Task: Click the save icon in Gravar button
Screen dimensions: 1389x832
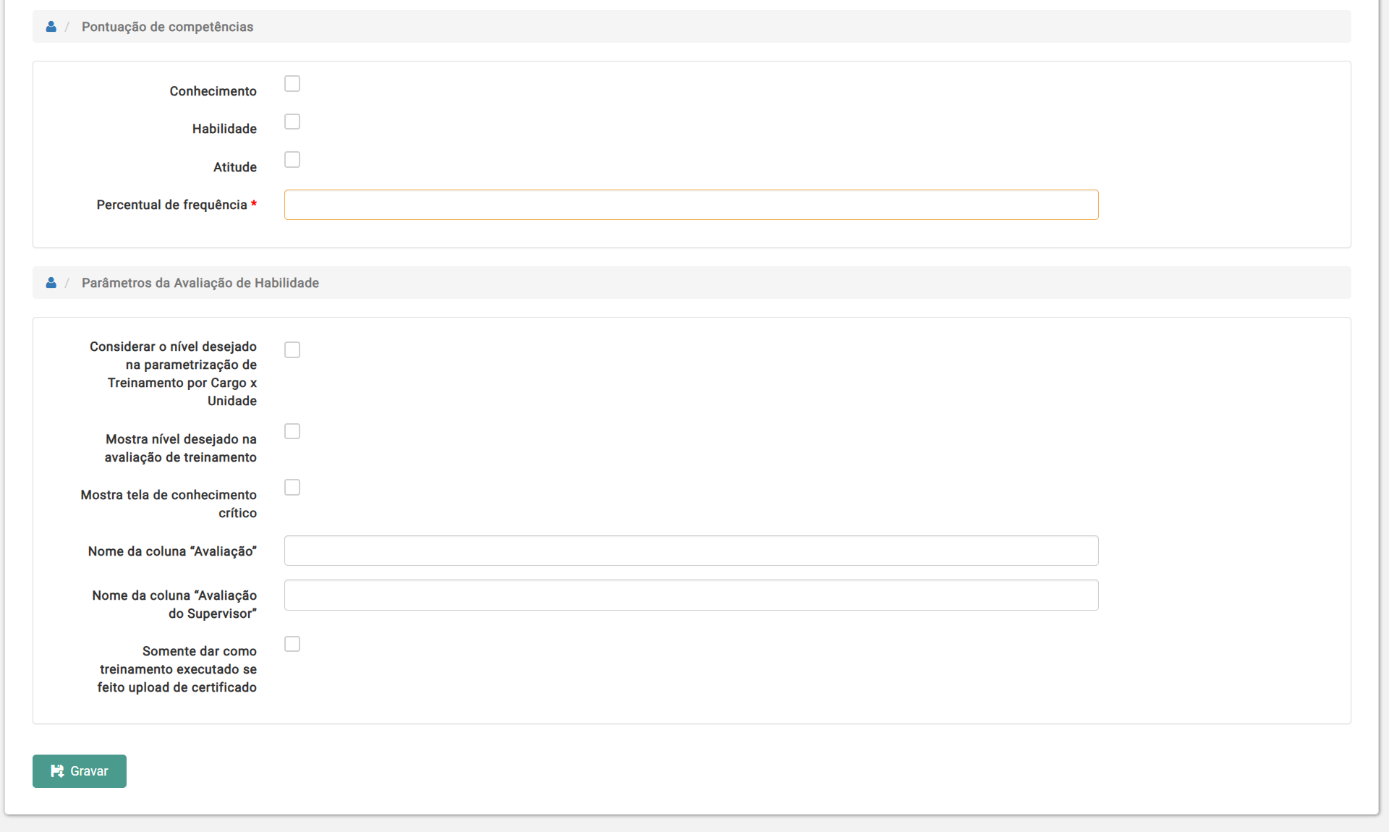Action: (57, 771)
